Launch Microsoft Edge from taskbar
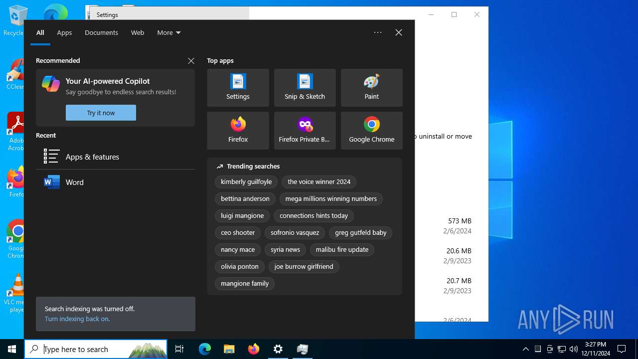Screen dimensions: 638x359 pos(205,349)
